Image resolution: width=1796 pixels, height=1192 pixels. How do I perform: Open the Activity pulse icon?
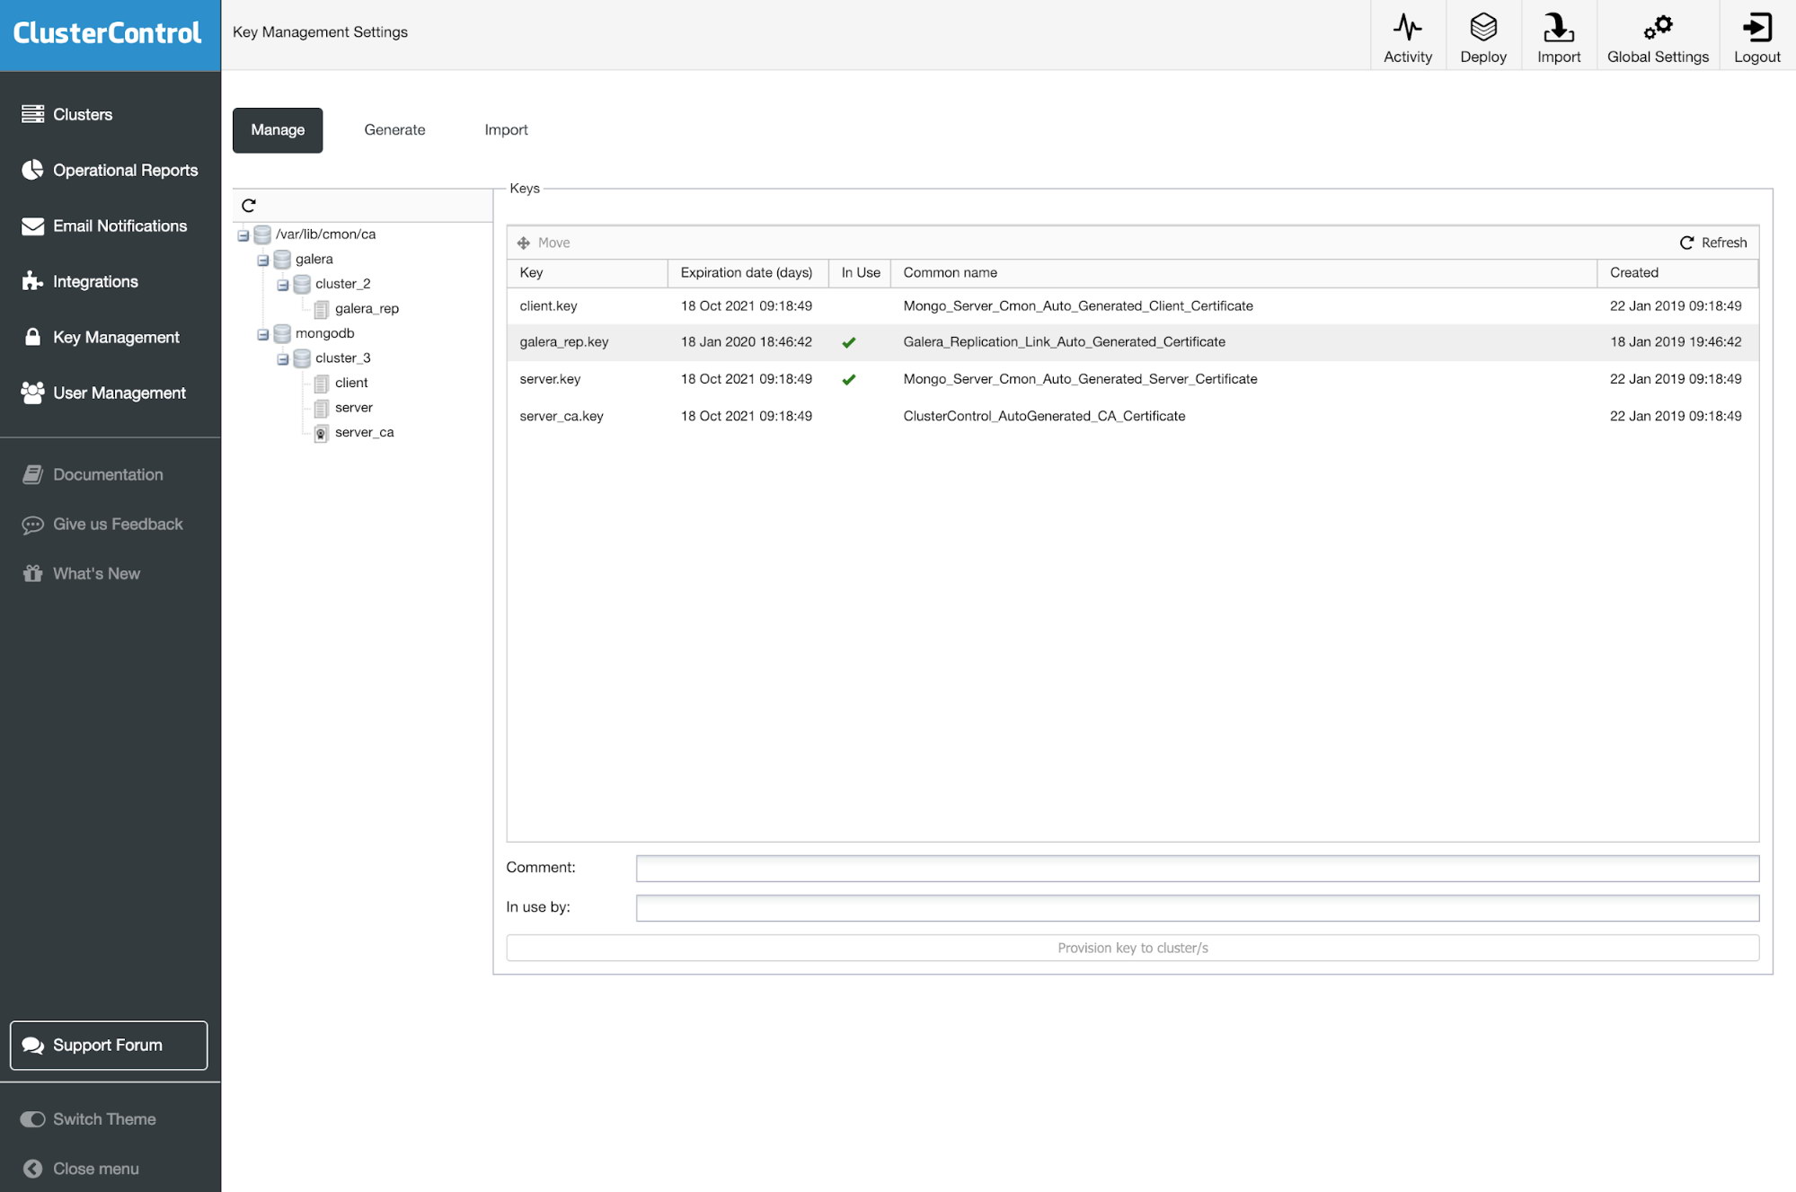pyautogui.click(x=1407, y=27)
